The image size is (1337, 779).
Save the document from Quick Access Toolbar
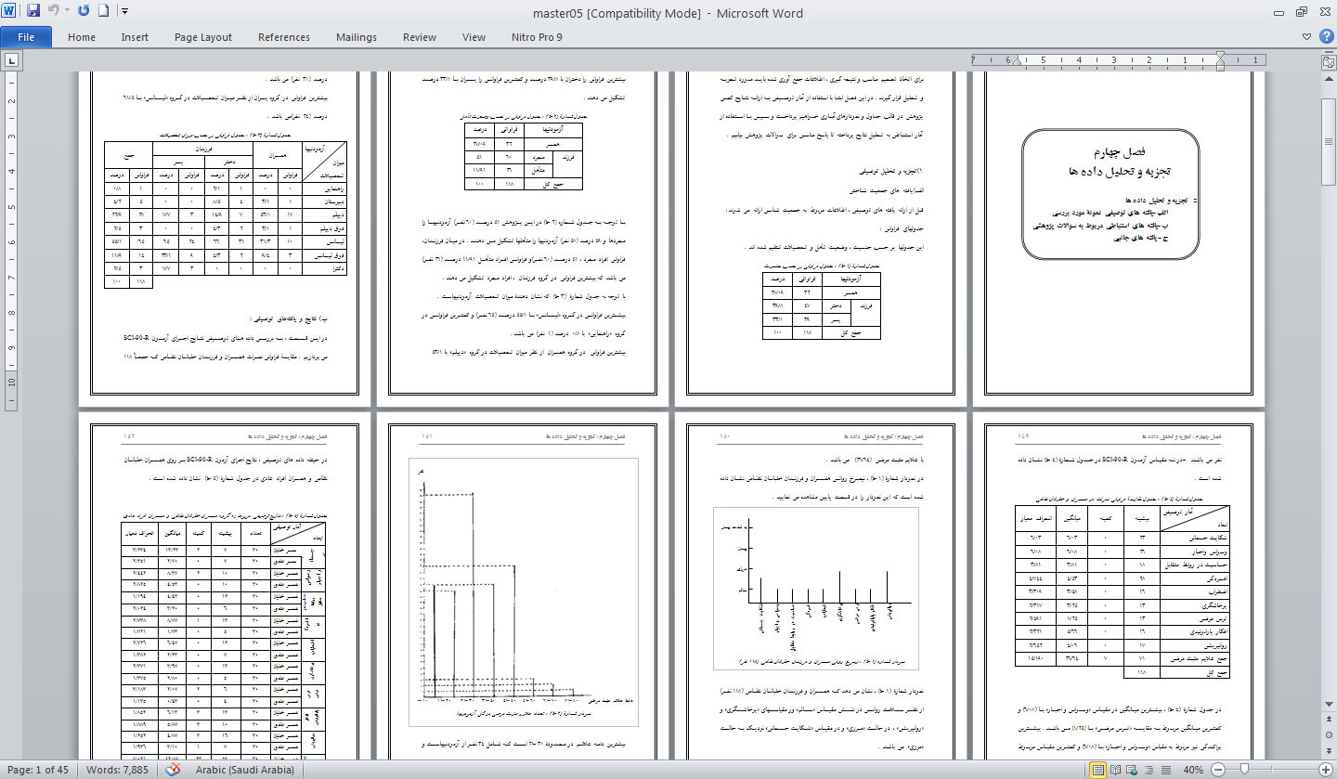[33, 12]
